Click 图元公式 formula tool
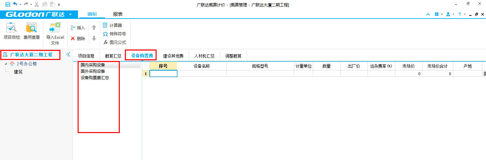486x160 pixels. click(x=114, y=42)
